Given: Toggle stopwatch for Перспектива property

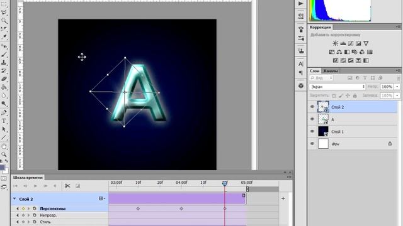Looking at the screenshot, I should tap(35, 208).
